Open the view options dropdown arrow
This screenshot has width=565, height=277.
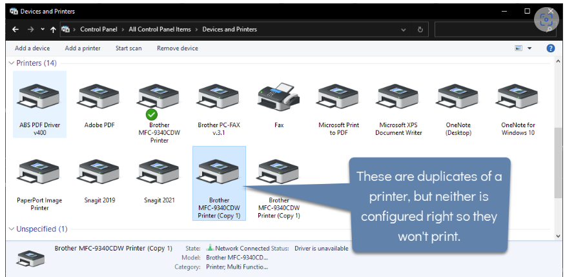tap(529, 48)
